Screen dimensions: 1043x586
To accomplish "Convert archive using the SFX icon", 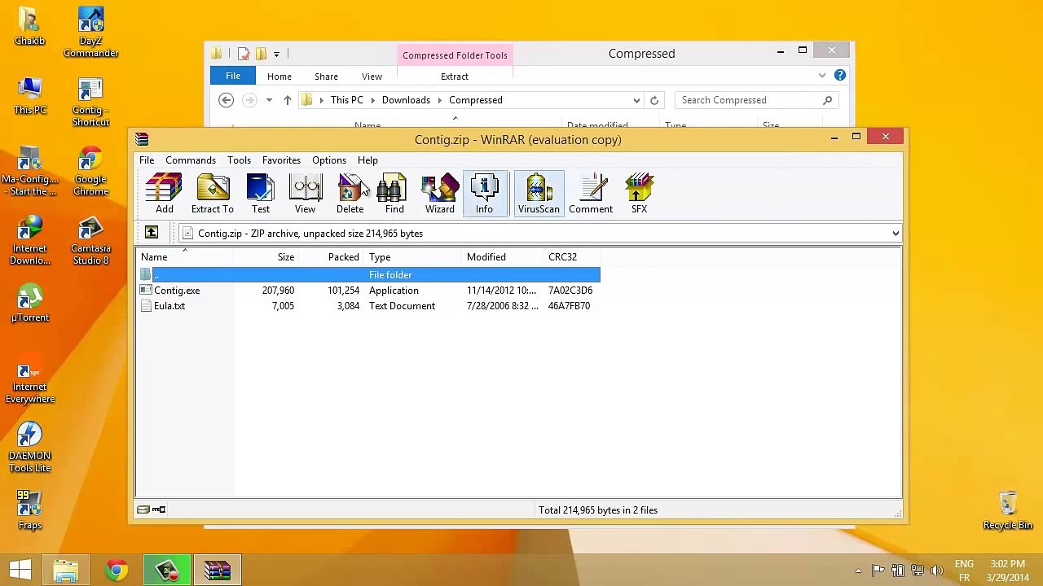I will pos(639,194).
